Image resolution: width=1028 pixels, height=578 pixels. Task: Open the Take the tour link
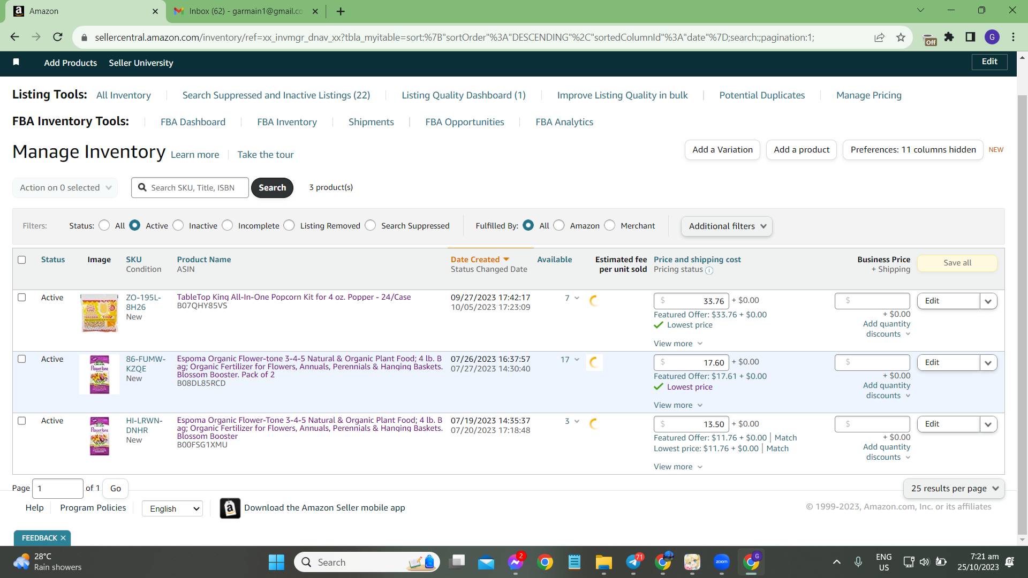click(266, 155)
